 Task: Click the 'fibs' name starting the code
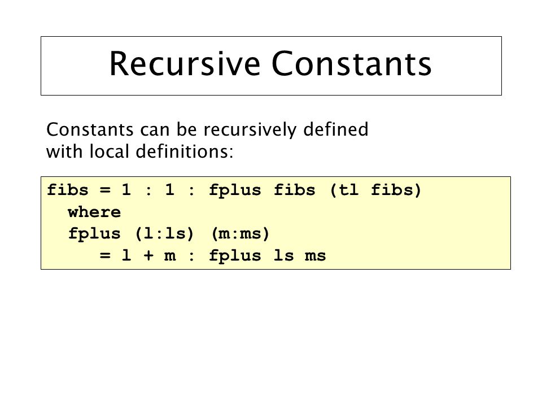[x=68, y=190]
